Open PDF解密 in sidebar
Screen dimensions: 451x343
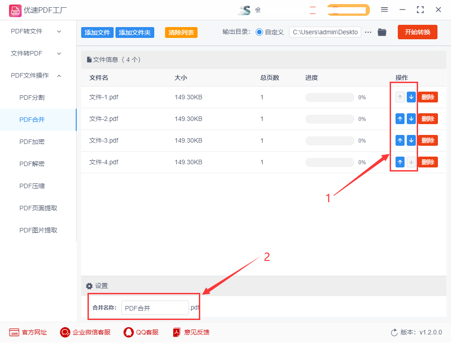click(x=32, y=164)
